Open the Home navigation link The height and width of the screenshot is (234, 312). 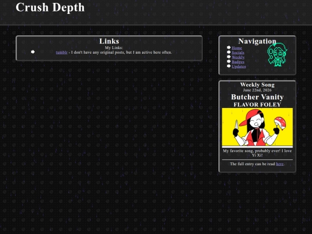tap(237, 48)
